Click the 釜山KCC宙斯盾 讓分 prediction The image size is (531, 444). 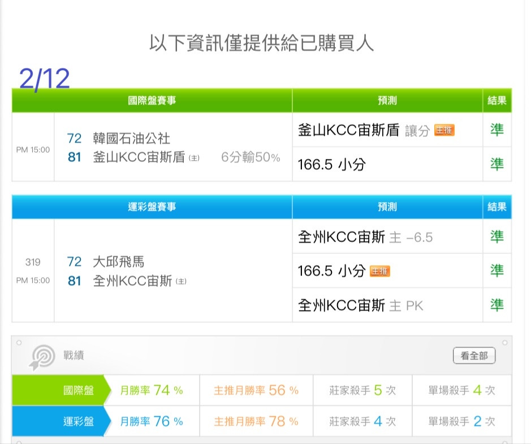[x=364, y=131]
